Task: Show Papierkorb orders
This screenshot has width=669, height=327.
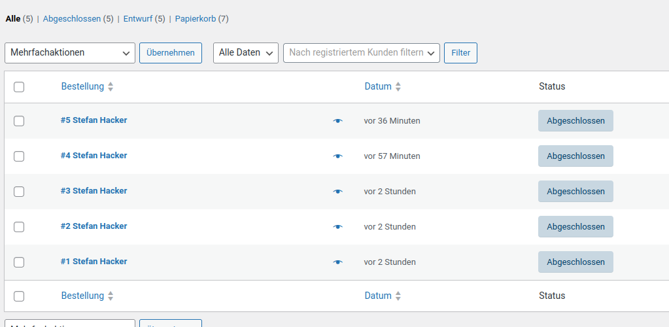Action: click(x=196, y=19)
